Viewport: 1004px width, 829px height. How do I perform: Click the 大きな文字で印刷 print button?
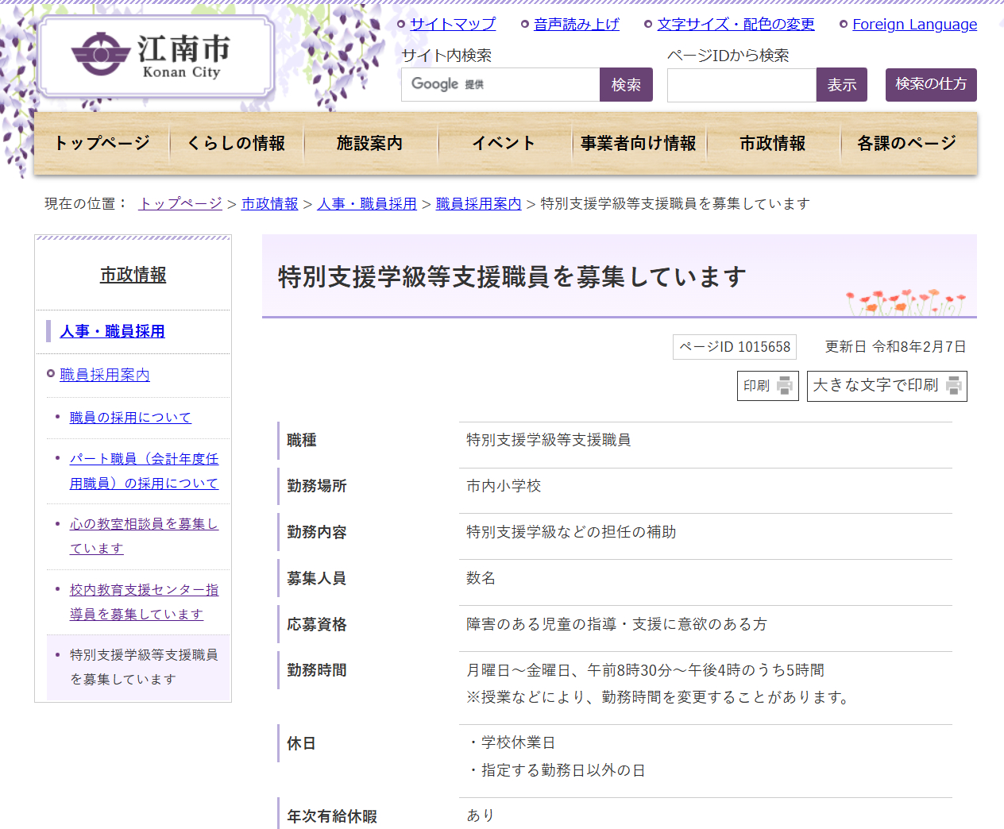point(886,386)
